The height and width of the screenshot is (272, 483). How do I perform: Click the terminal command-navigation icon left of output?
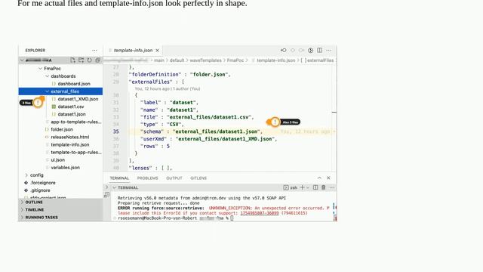coord(106,195)
